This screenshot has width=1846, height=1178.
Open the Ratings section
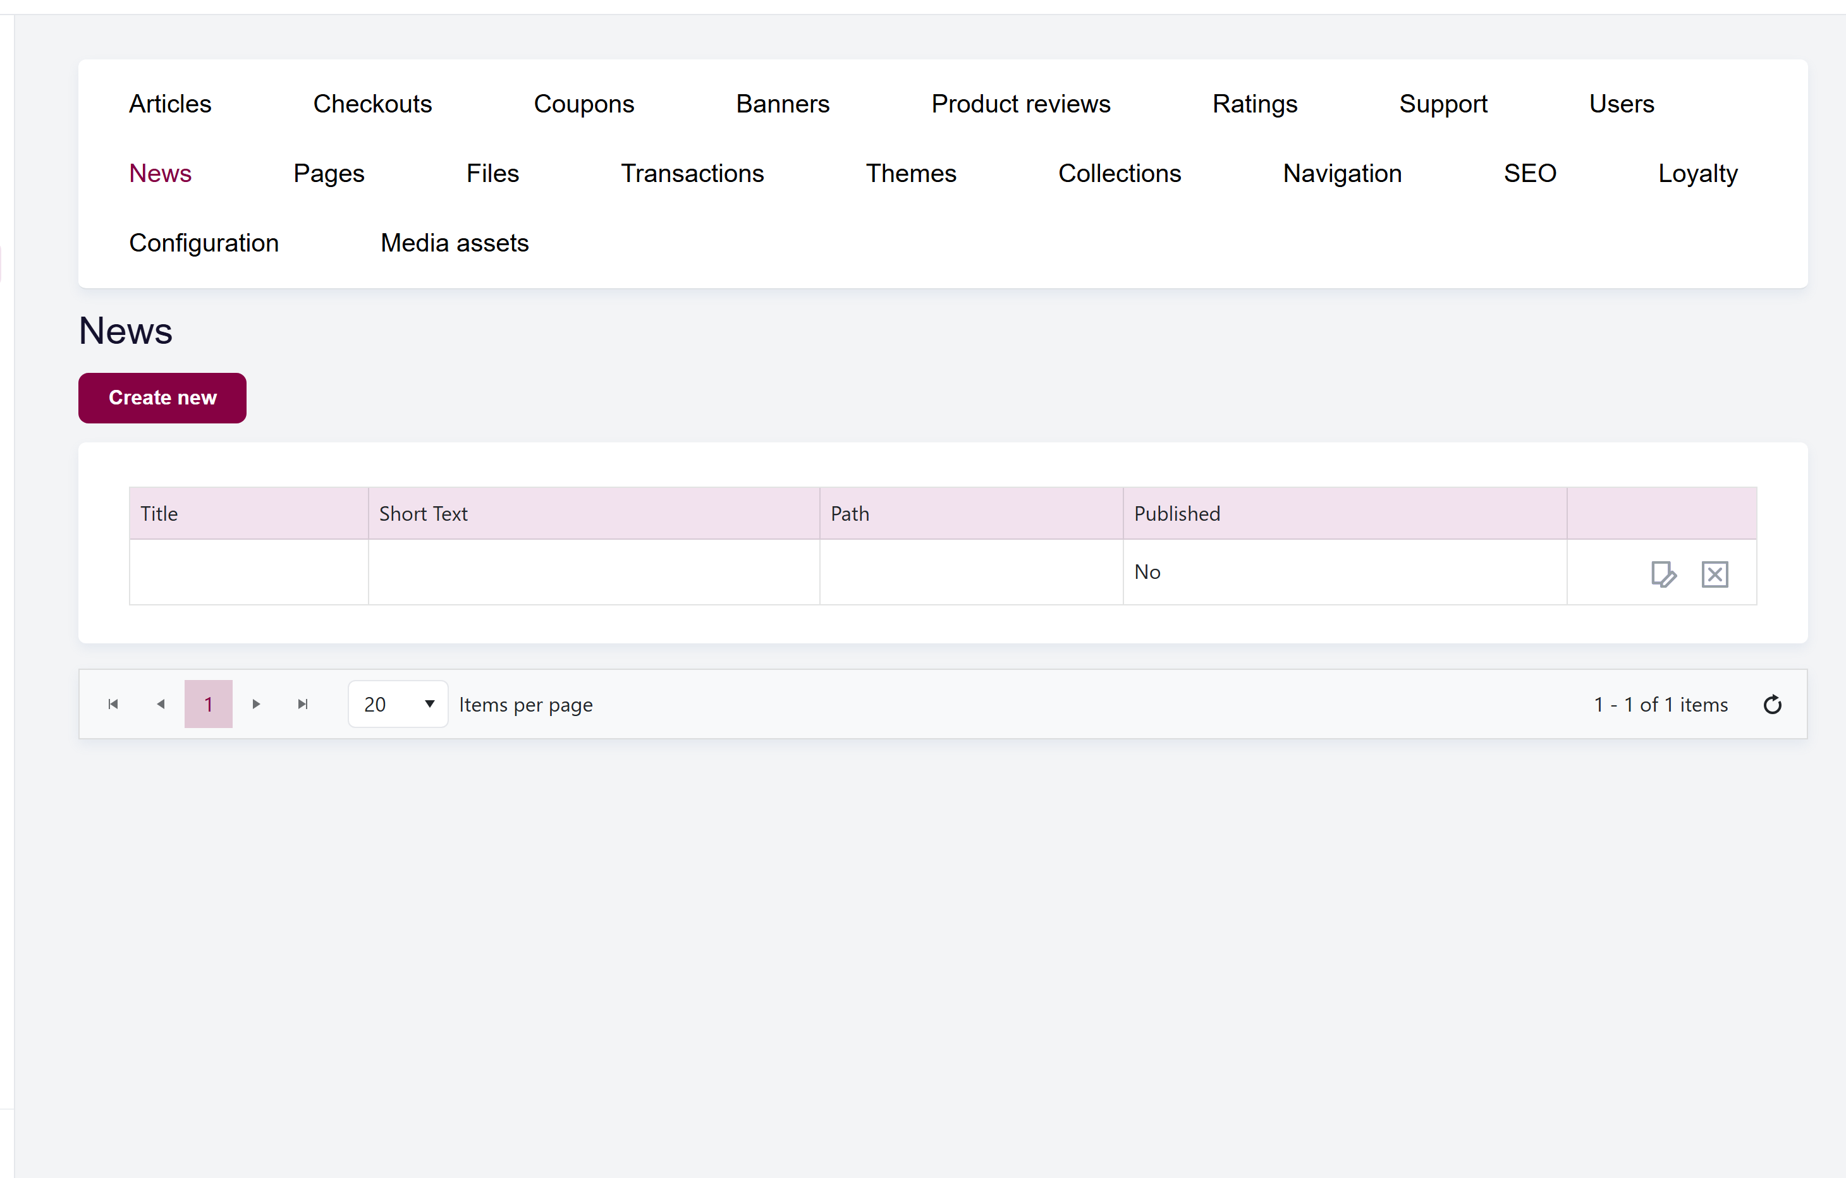(x=1255, y=104)
